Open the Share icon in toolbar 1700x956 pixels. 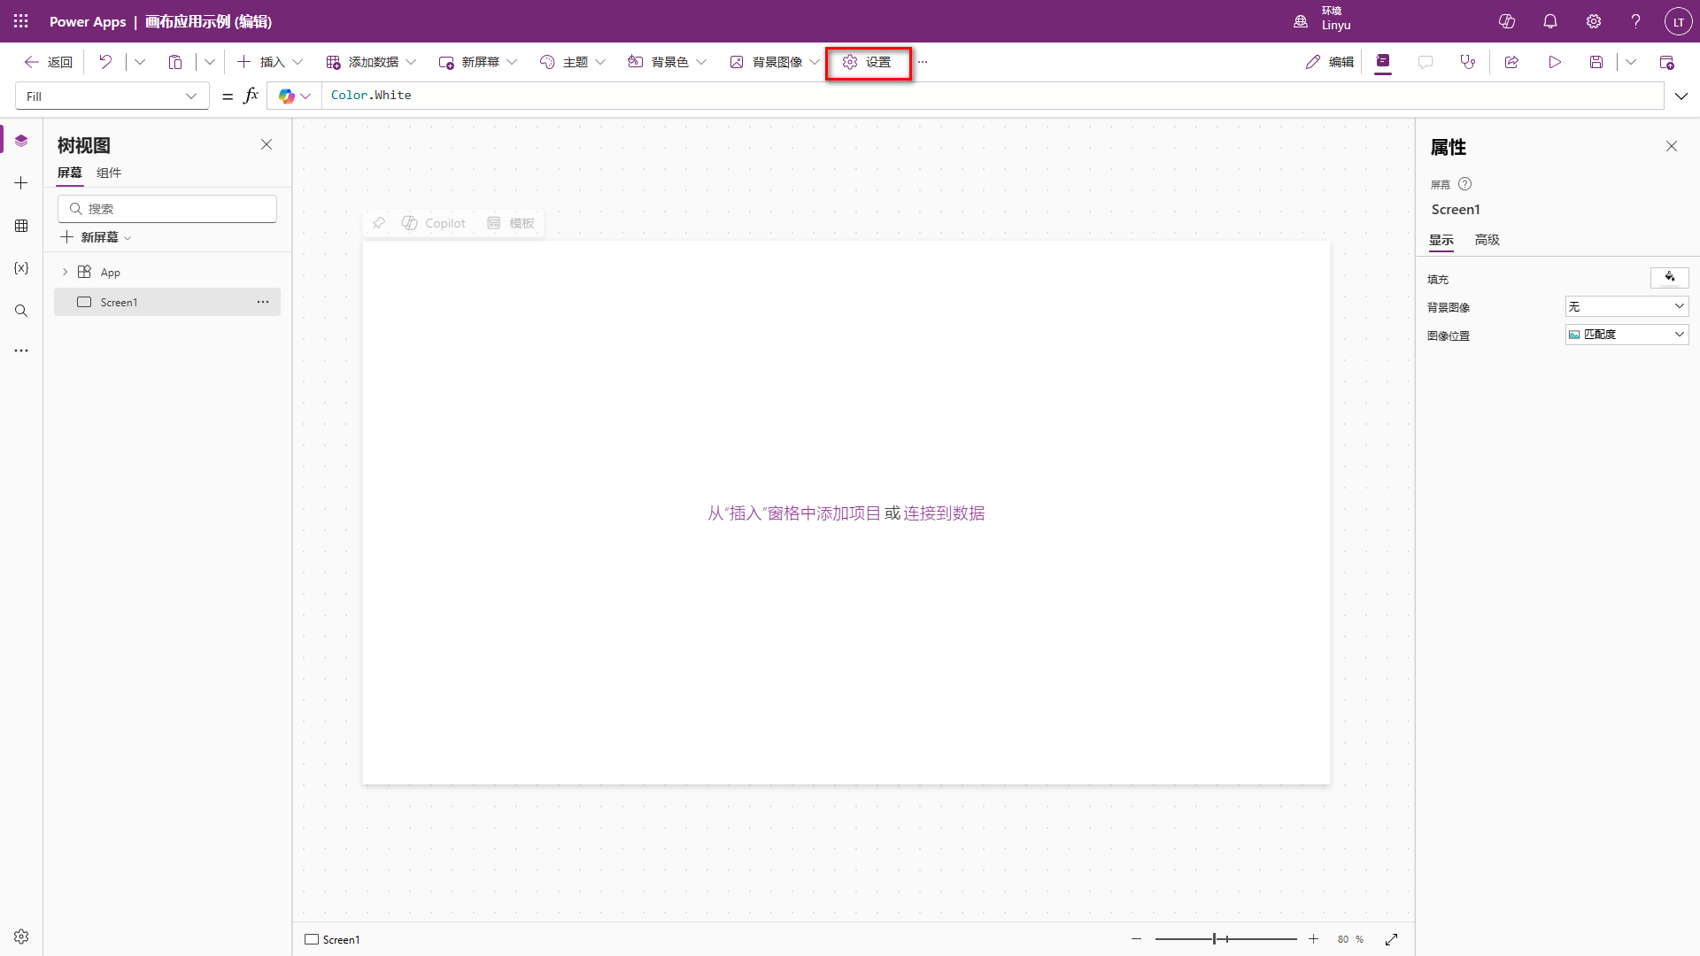pyautogui.click(x=1511, y=62)
